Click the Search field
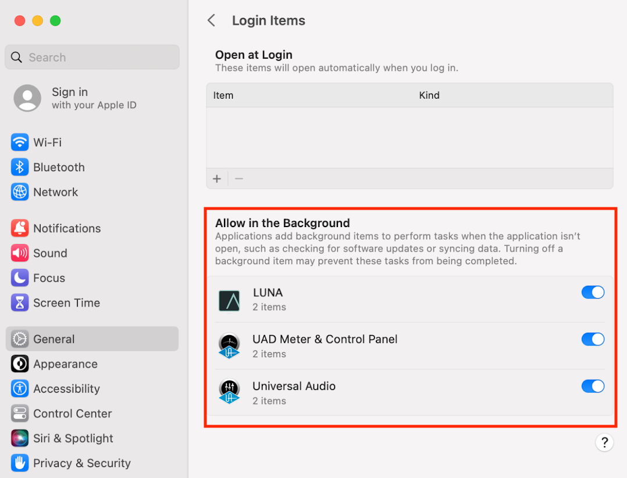 [91, 57]
